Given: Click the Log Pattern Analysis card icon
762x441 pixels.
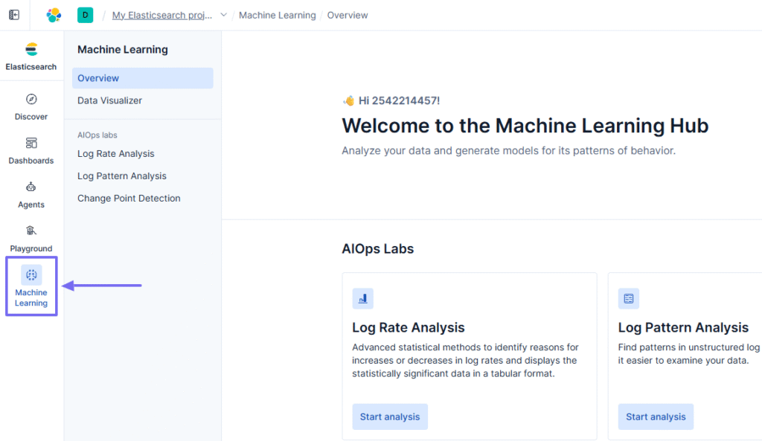Looking at the screenshot, I should coord(628,298).
